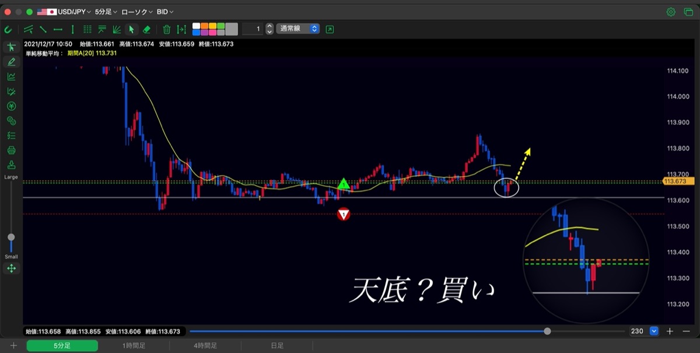Select the eraser tool
The width and height of the screenshot is (700, 353).
click(x=146, y=29)
